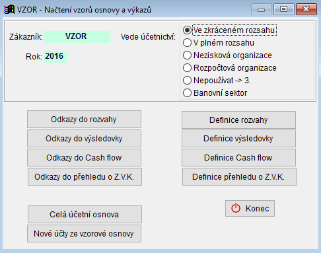Click the 'Rok:' label text
321x253 pixels.
tap(34, 57)
